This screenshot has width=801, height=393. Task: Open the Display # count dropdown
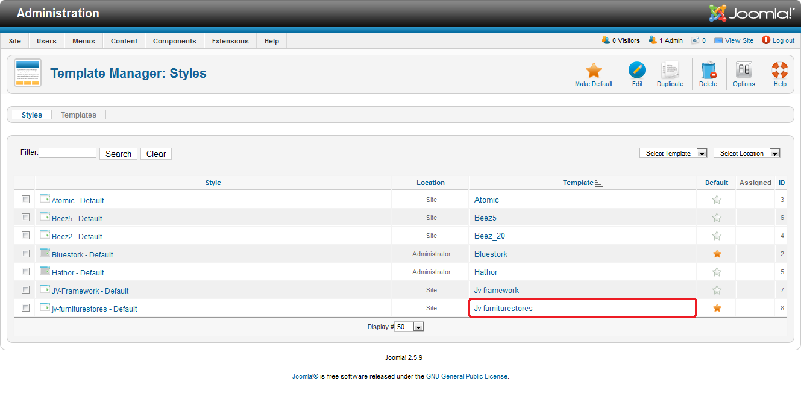coord(410,327)
